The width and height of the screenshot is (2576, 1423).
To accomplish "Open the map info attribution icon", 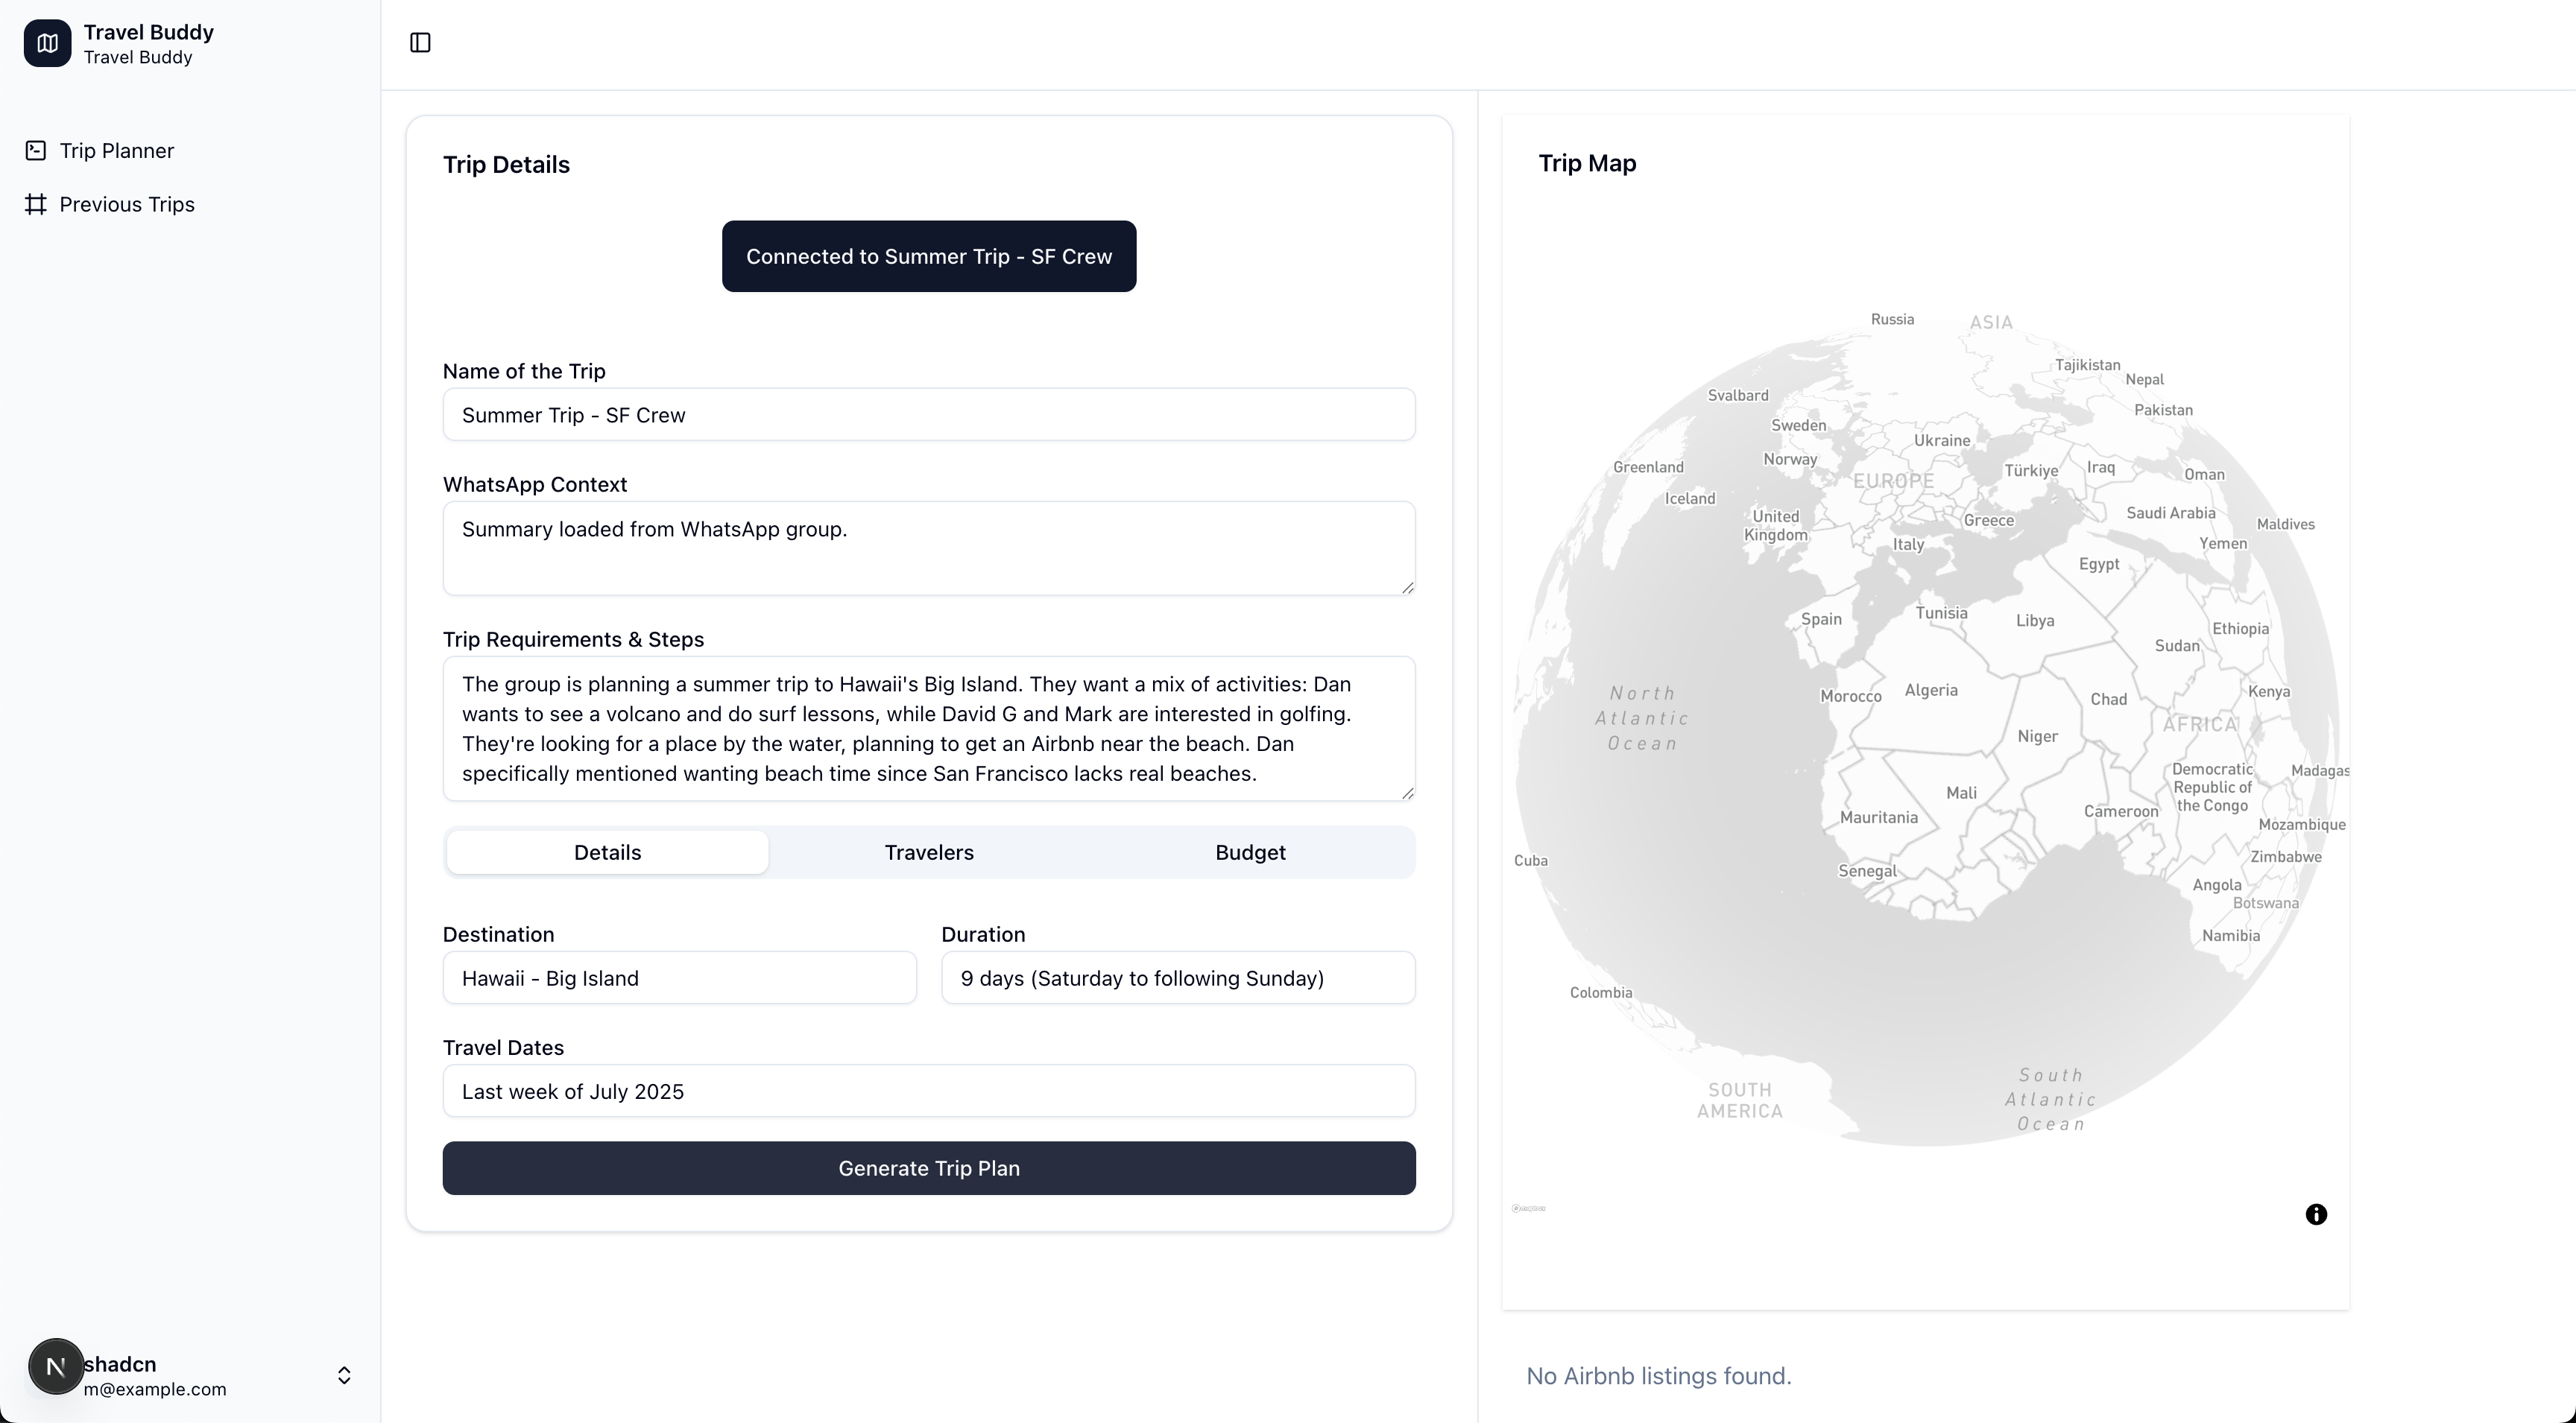I will [x=2316, y=1214].
